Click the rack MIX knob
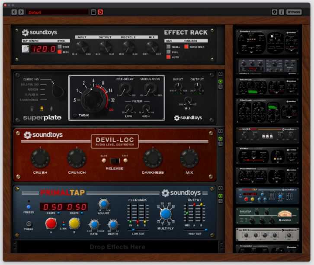The image size is (314, 265). click(152, 47)
